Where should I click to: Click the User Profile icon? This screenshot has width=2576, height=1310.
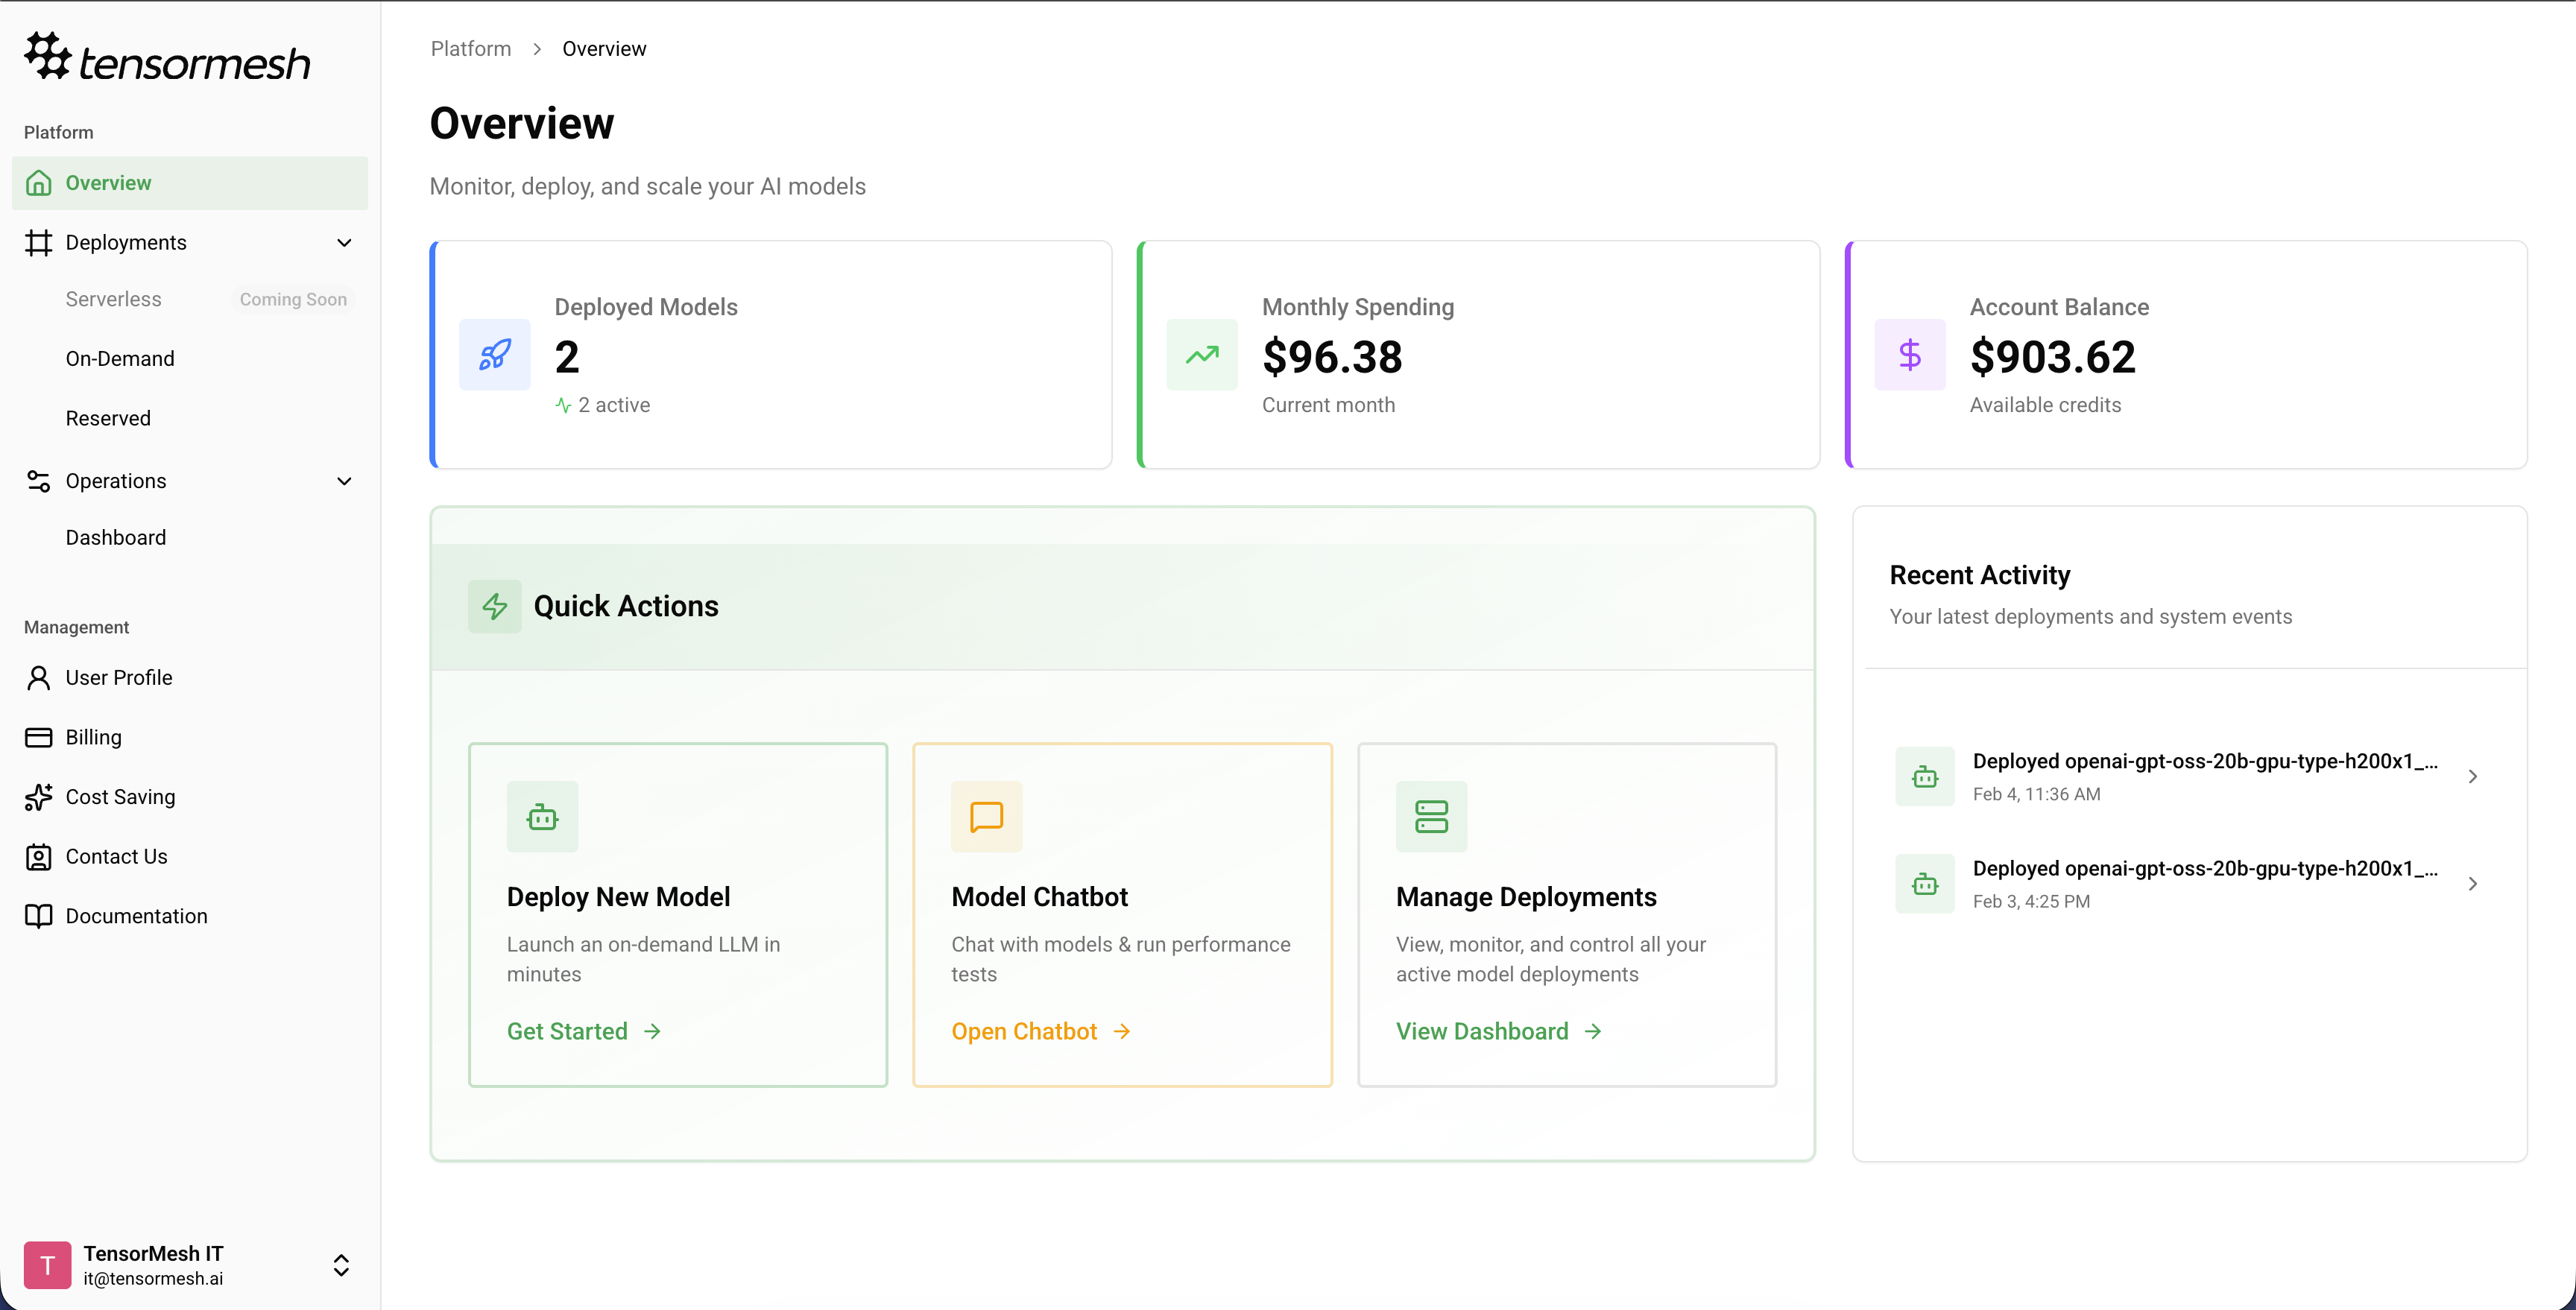pyautogui.click(x=39, y=677)
